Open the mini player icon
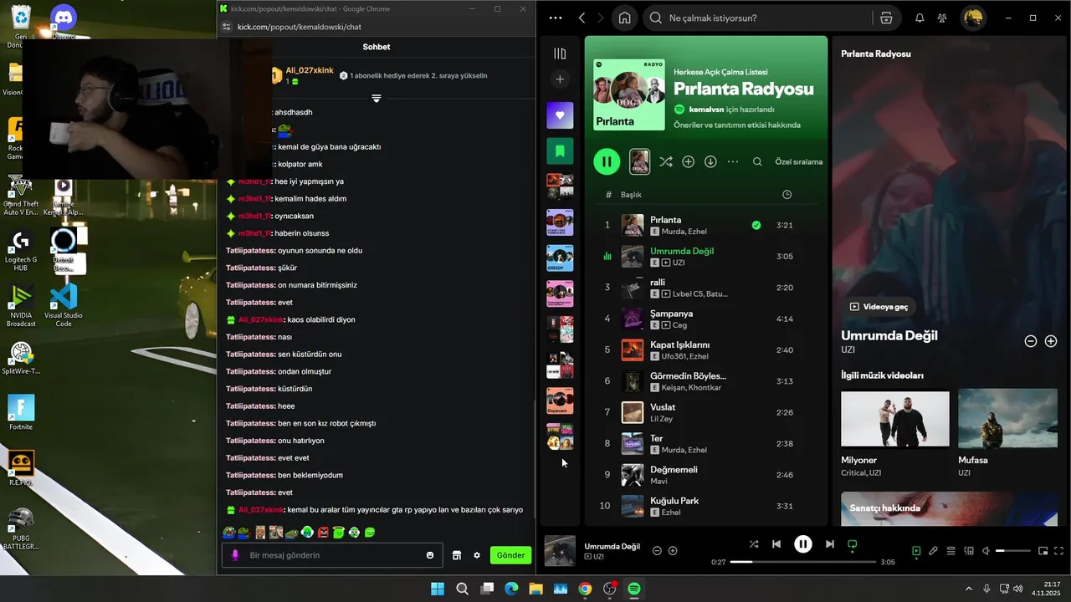1071x602 pixels. 1043,551
